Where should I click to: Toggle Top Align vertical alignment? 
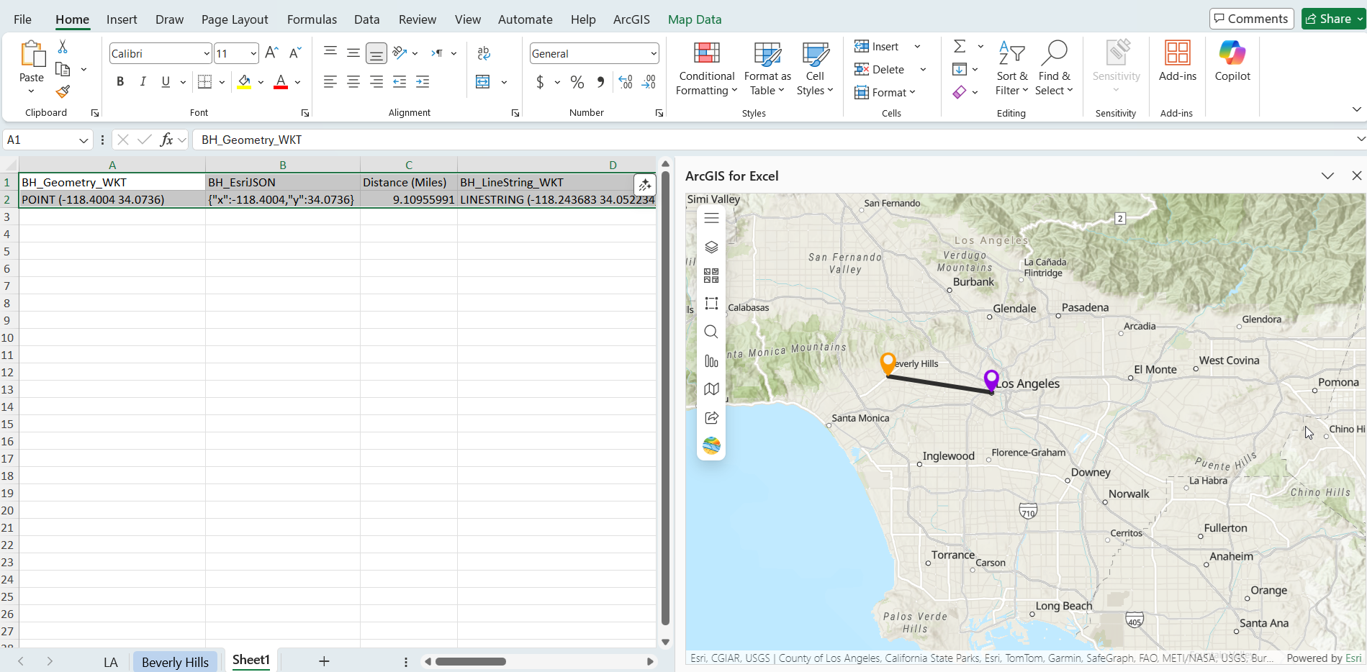(x=330, y=53)
